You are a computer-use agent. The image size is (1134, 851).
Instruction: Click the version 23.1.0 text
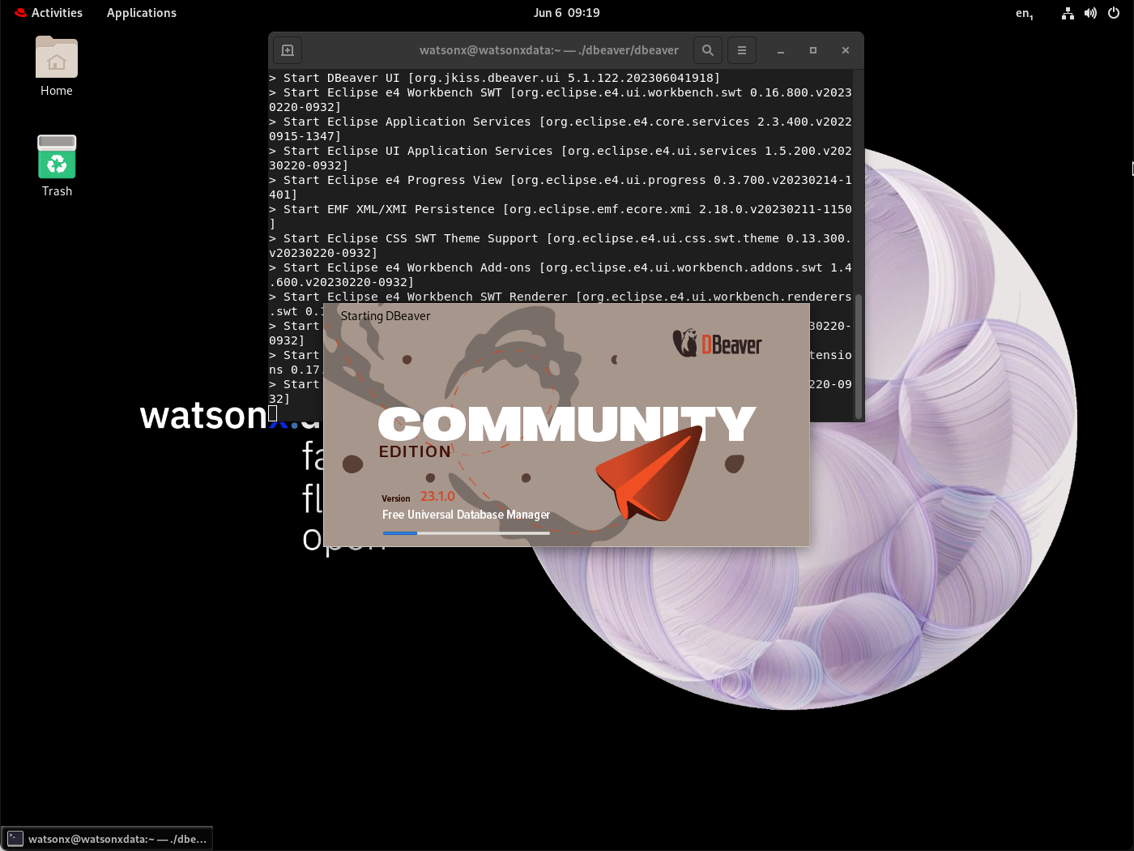coord(437,496)
